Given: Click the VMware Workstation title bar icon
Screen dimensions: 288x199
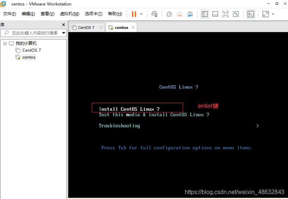Looking at the screenshot, I should pos(3,4).
